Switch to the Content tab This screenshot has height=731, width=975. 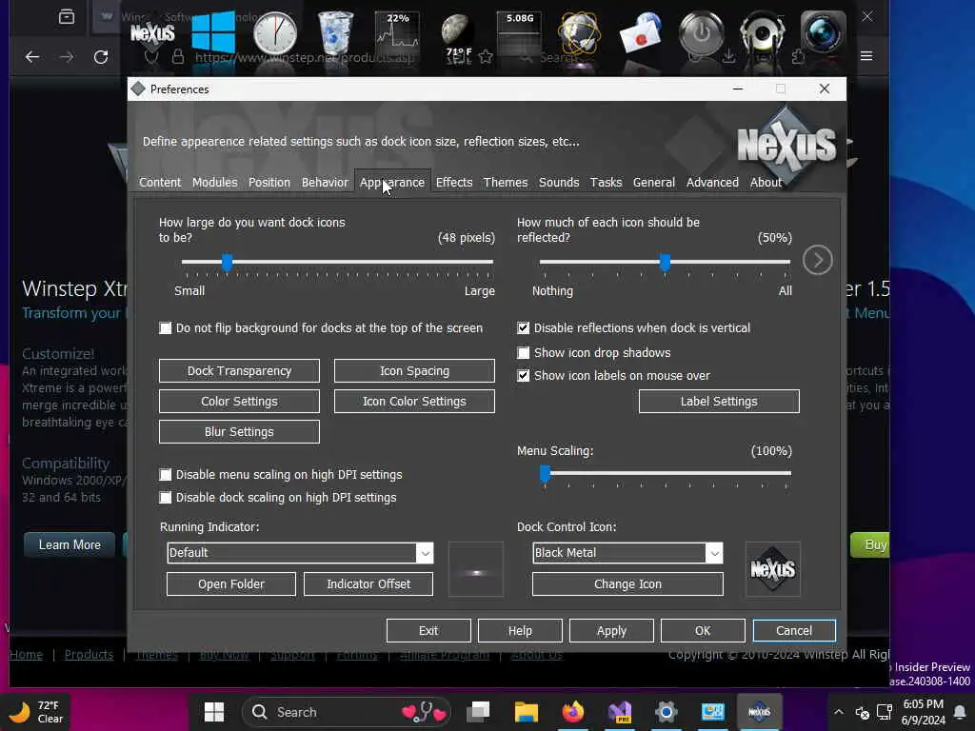160,182
